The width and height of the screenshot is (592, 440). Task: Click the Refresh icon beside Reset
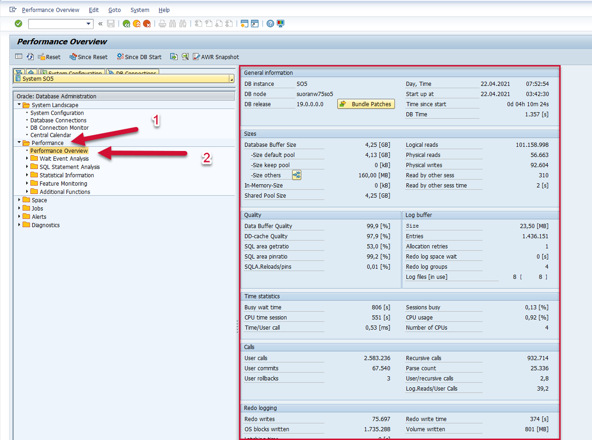tap(30, 57)
